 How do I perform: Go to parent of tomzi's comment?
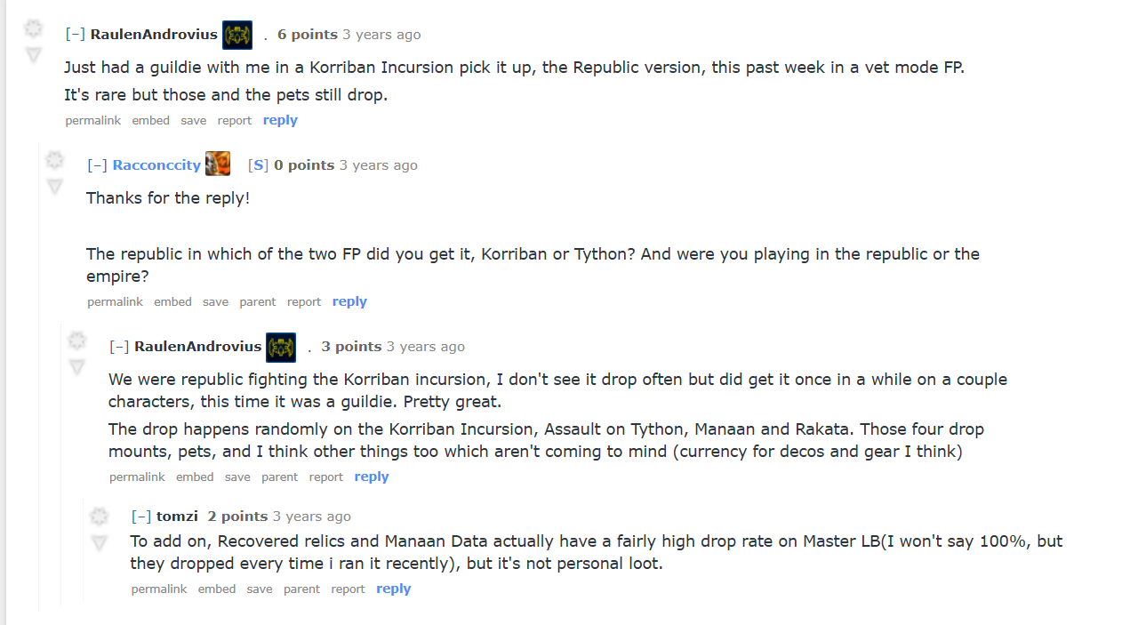[301, 589]
